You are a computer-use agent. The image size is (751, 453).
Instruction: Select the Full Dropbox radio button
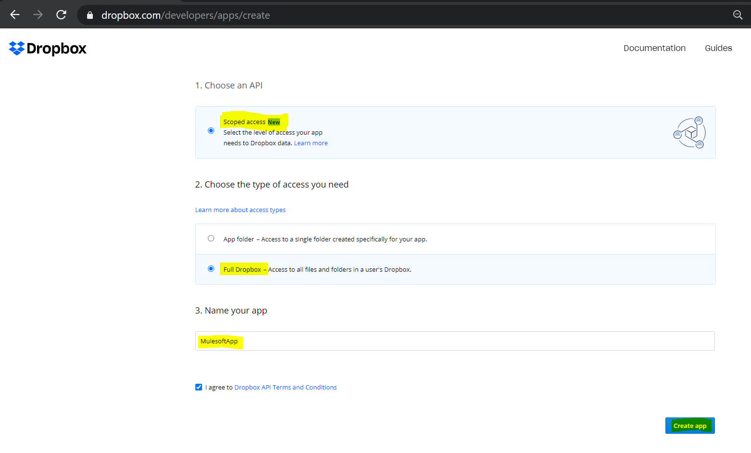(211, 269)
